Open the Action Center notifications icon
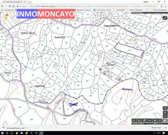 coord(164,133)
